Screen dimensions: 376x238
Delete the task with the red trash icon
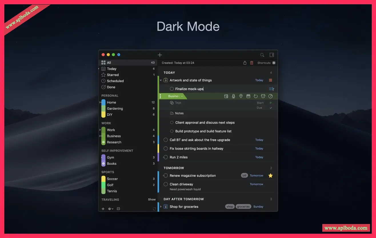click(x=252, y=63)
